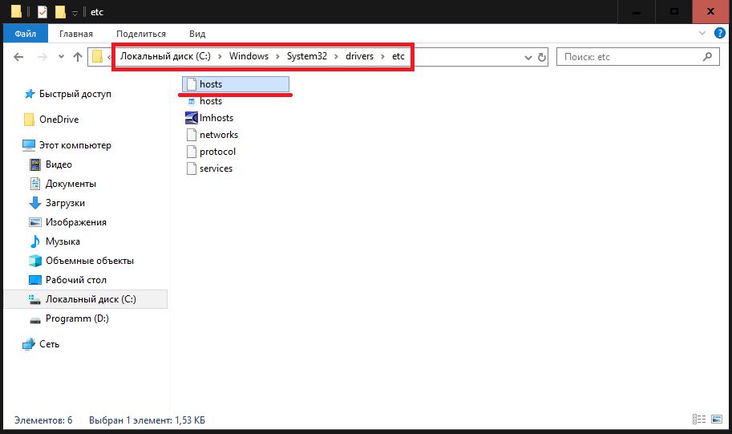Screen dimensions: 732x434
Task: Click the title bar folder icon
Action: coord(16,12)
